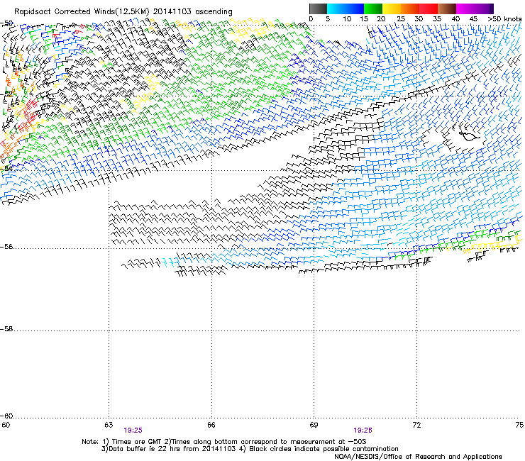The image size is (525, 461).
Task: Click the magenta 40-45 knots legend swatch
Action: coord(465,9)
